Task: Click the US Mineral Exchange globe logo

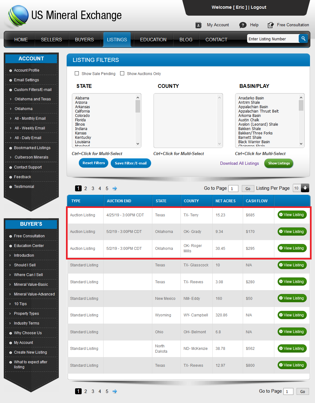Action: 18,16
